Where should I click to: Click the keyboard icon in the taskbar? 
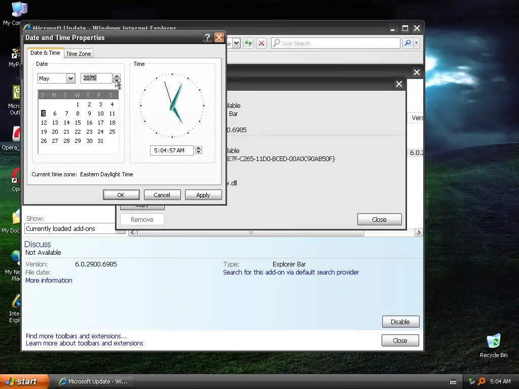click(453, 382)
